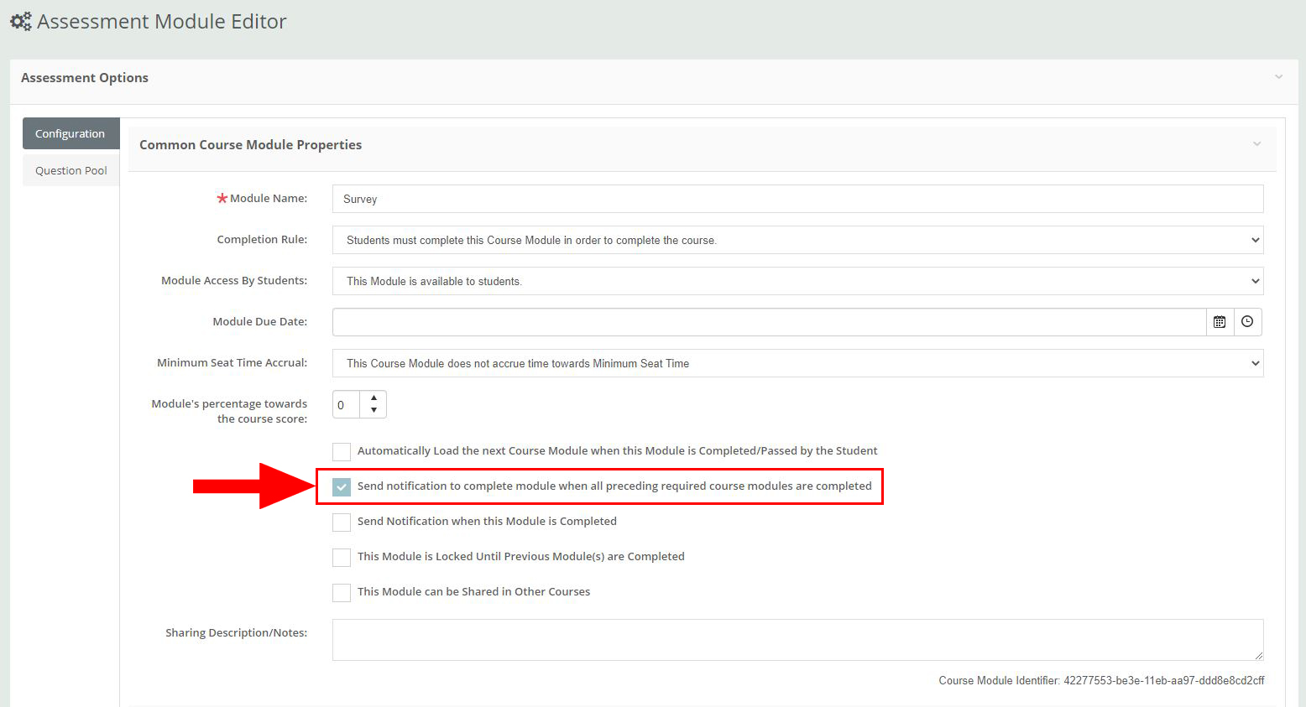Image resolution: width=1306 pixels, height=707 pixels.
Task: Check This Module is Locked Until Previous Modules option
Action: click(342, 557)
